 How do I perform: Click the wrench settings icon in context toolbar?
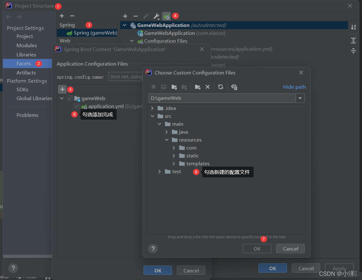(156, 16)
